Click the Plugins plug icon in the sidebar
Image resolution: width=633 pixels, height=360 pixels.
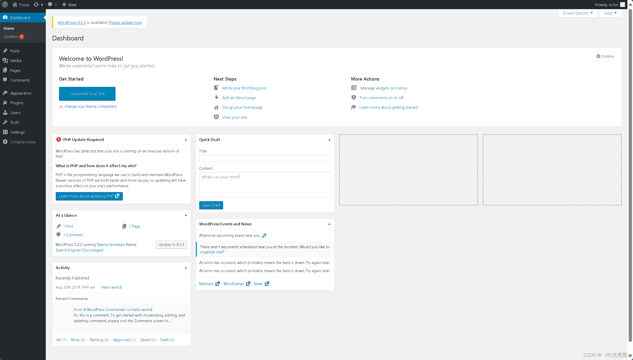click(5, 102)
